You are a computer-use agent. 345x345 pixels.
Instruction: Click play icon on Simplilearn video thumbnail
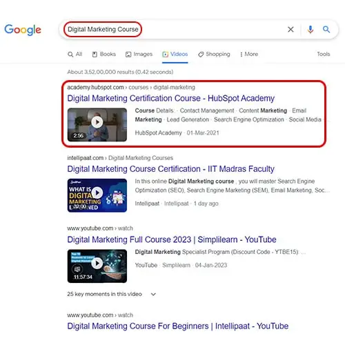tap(97, 263)
